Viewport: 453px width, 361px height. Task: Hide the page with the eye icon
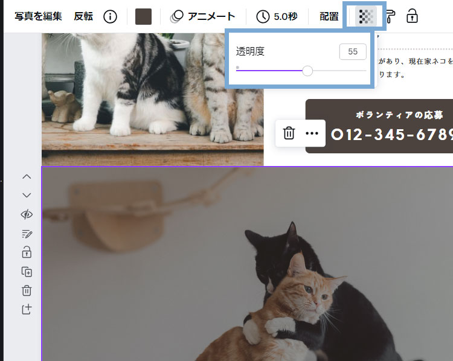[27, 214]
